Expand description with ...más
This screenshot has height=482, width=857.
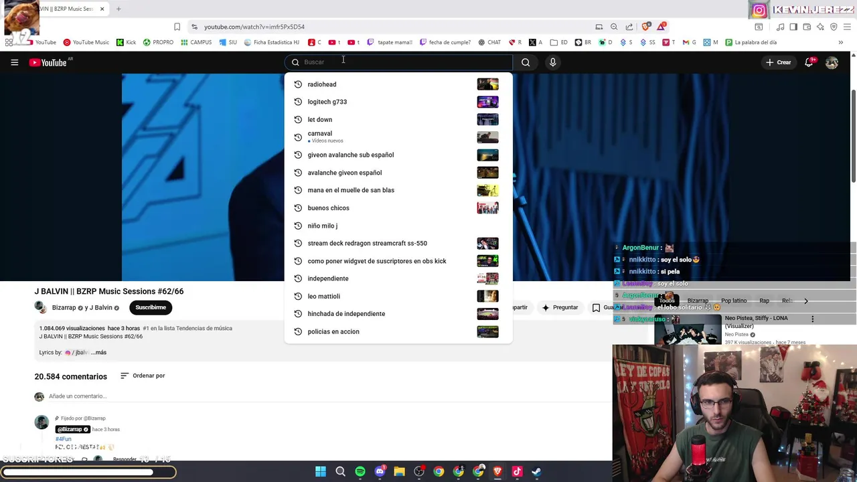click(98, 352)
